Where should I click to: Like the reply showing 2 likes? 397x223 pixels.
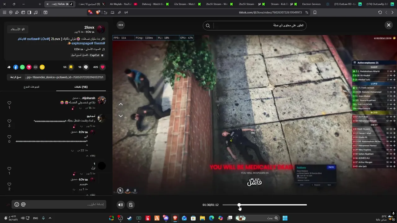pyautogui.click(x=9, y=184)
